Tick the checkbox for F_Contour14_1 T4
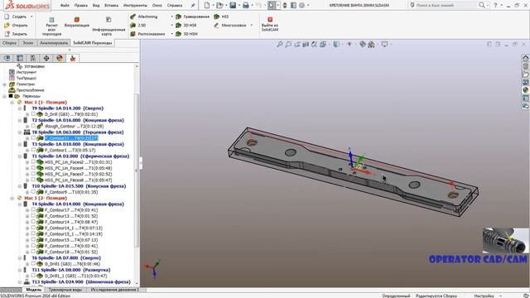 coord(33,228)
